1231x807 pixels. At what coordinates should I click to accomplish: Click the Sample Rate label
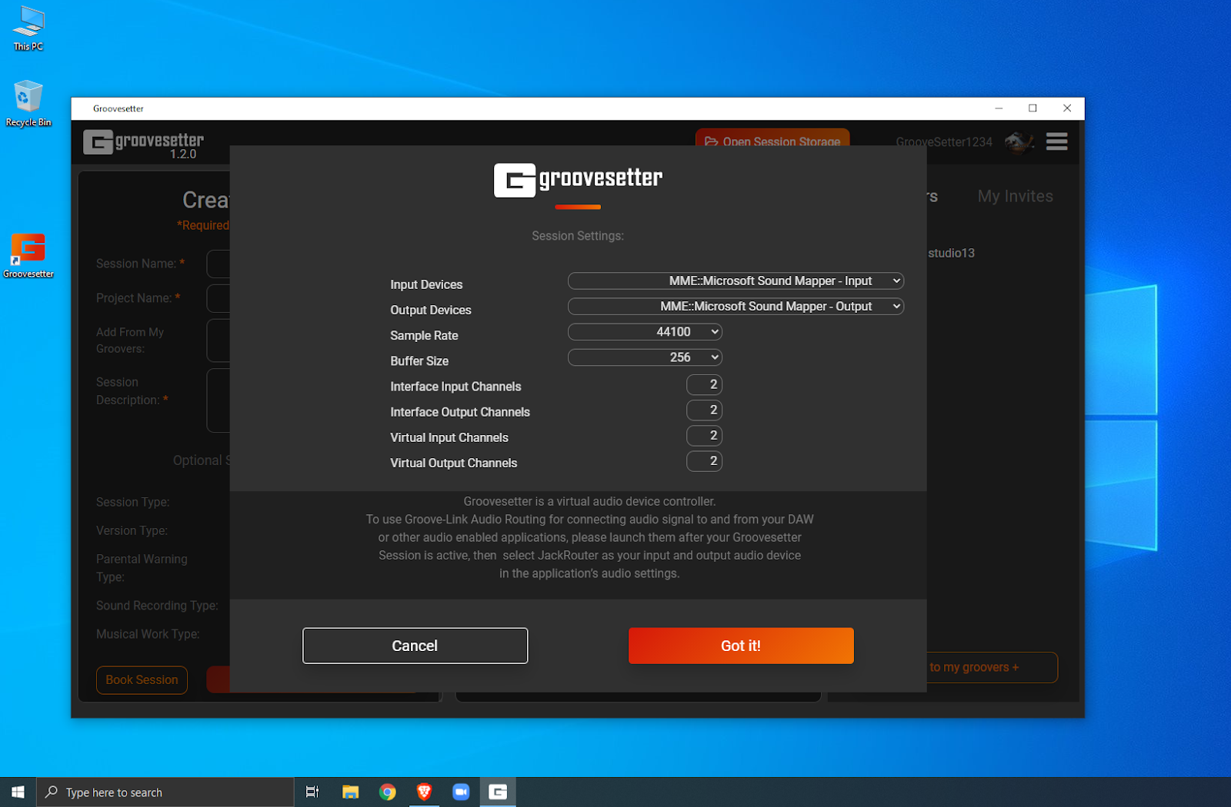[424, 335]
